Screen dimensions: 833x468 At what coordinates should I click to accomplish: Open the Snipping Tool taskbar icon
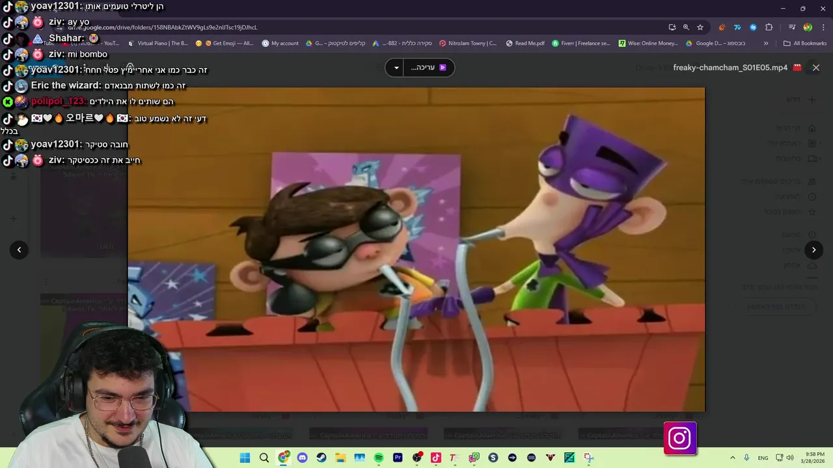pyautogui.click(x=589, y=458)
